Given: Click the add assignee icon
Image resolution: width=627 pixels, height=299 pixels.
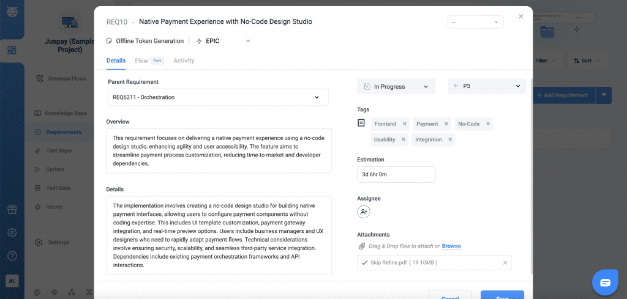Looking at the screenshot, I should tap(364, 212).
